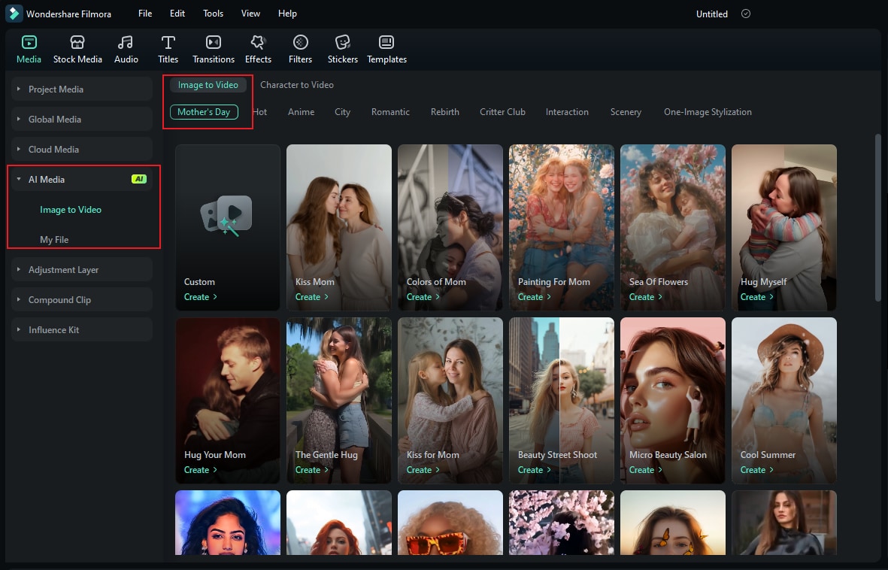Click Create on Sea Of Flowers
The width and height of the screenshot is (888, 570).
[x=645, y=297]
